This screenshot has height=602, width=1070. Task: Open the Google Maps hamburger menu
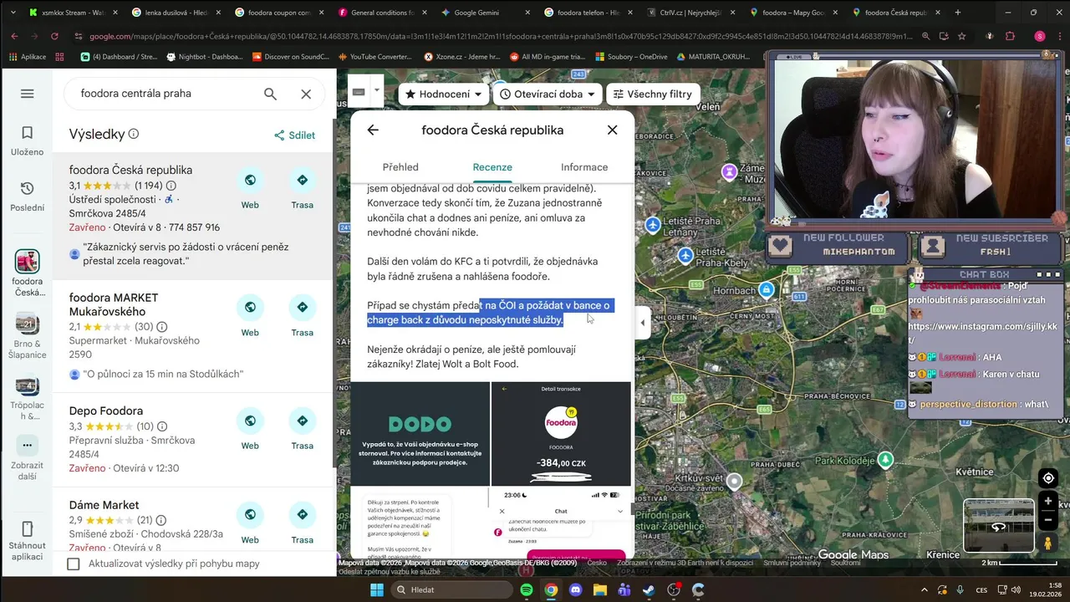(x=27, y=94)
